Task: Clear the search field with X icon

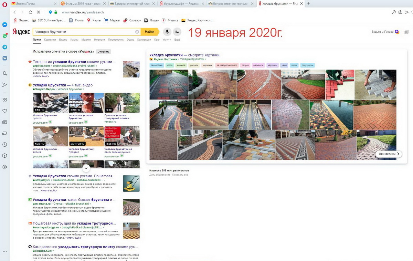Action: point(137,32)
